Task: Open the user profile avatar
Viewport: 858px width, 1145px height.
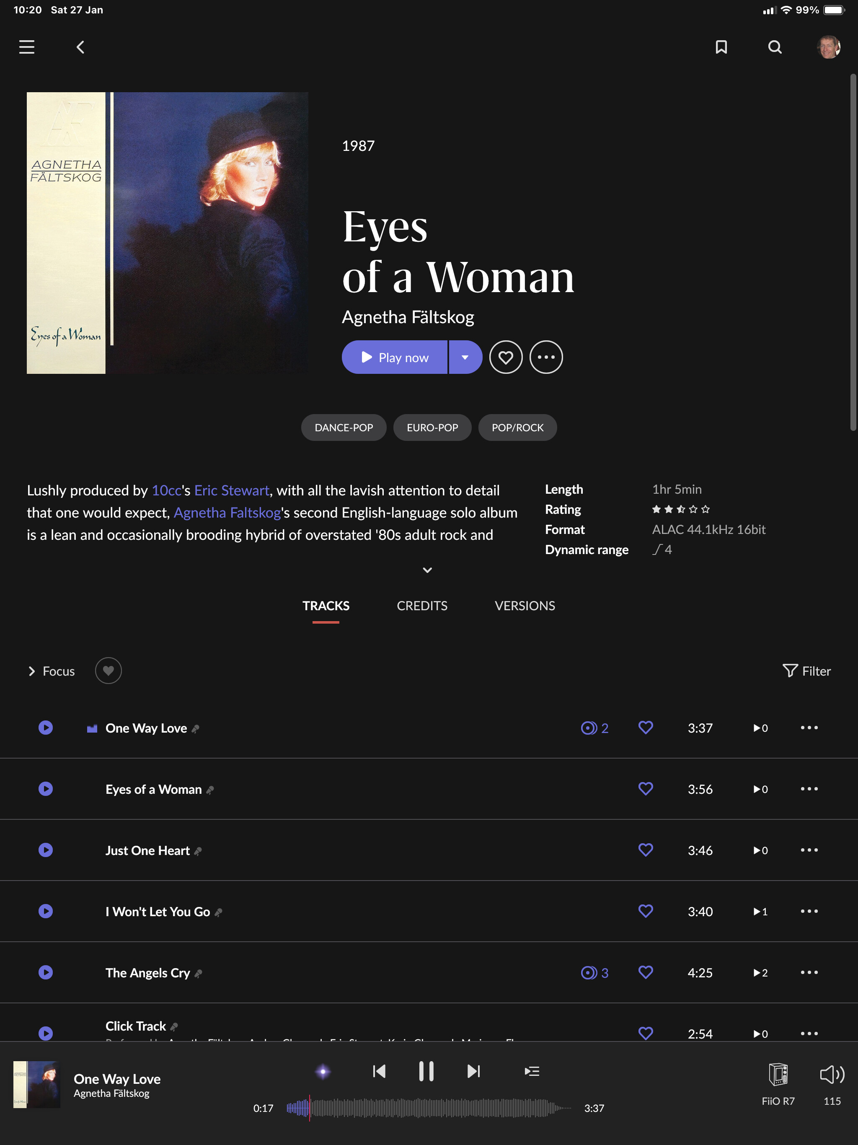Action: click(x=829, y=47)
